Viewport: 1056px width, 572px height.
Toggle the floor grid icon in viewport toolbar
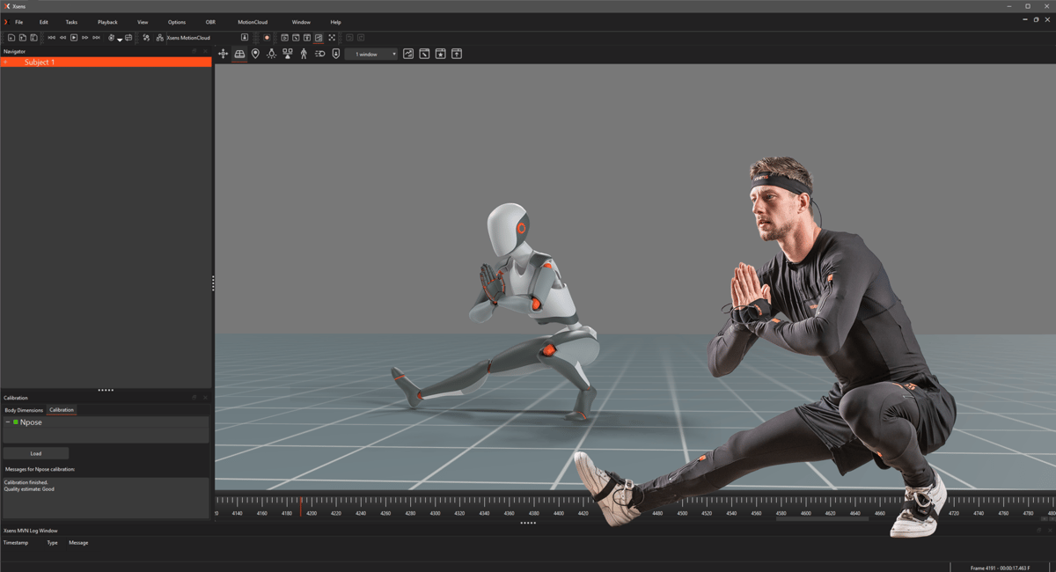tap(239, 54)
